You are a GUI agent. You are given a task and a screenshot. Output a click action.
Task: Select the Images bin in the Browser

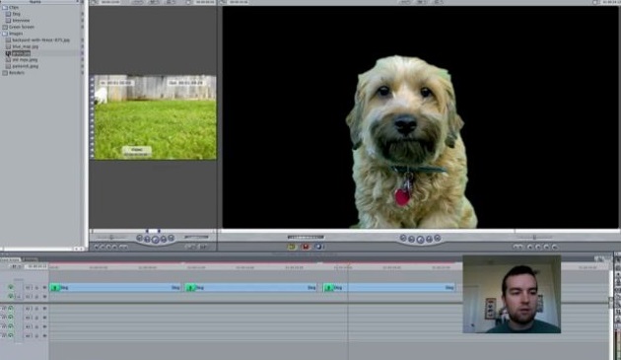16,34
